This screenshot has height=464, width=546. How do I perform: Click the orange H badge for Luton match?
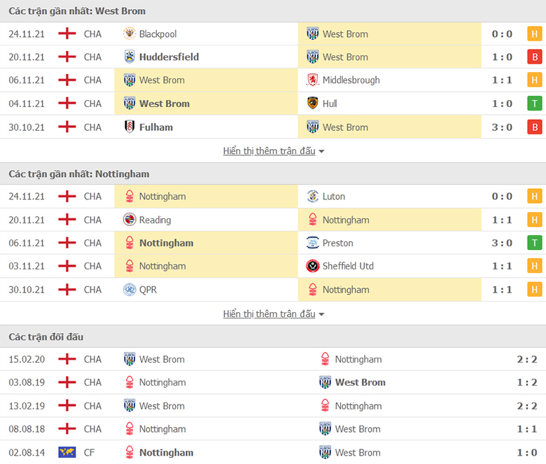[x=535, y=197]
